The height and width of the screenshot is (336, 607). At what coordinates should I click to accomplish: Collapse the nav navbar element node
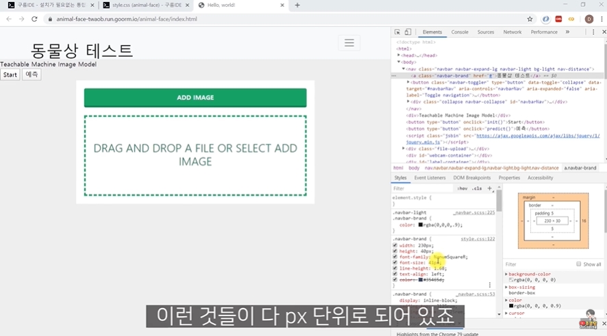pos(404,69)
